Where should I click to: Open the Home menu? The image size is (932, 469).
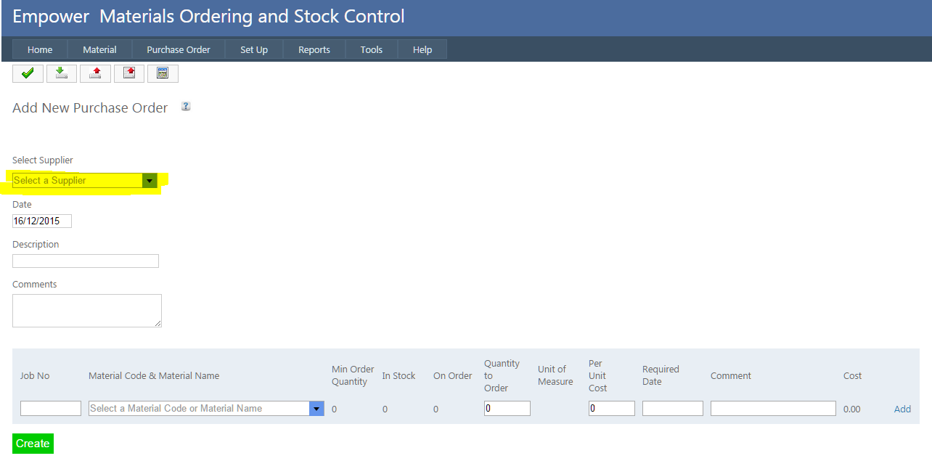(40, 49)
